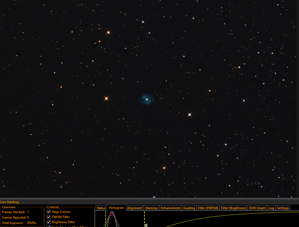Toggle the Align Frames checkbox
This screenshot has width=299, height=227.
[x=49, y=212]
